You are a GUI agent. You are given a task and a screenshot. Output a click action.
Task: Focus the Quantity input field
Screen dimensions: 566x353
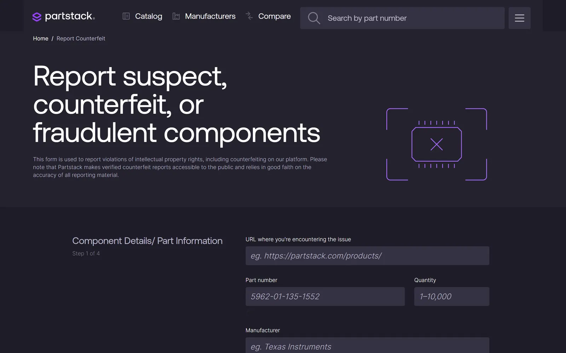click(x=452, y=297)
